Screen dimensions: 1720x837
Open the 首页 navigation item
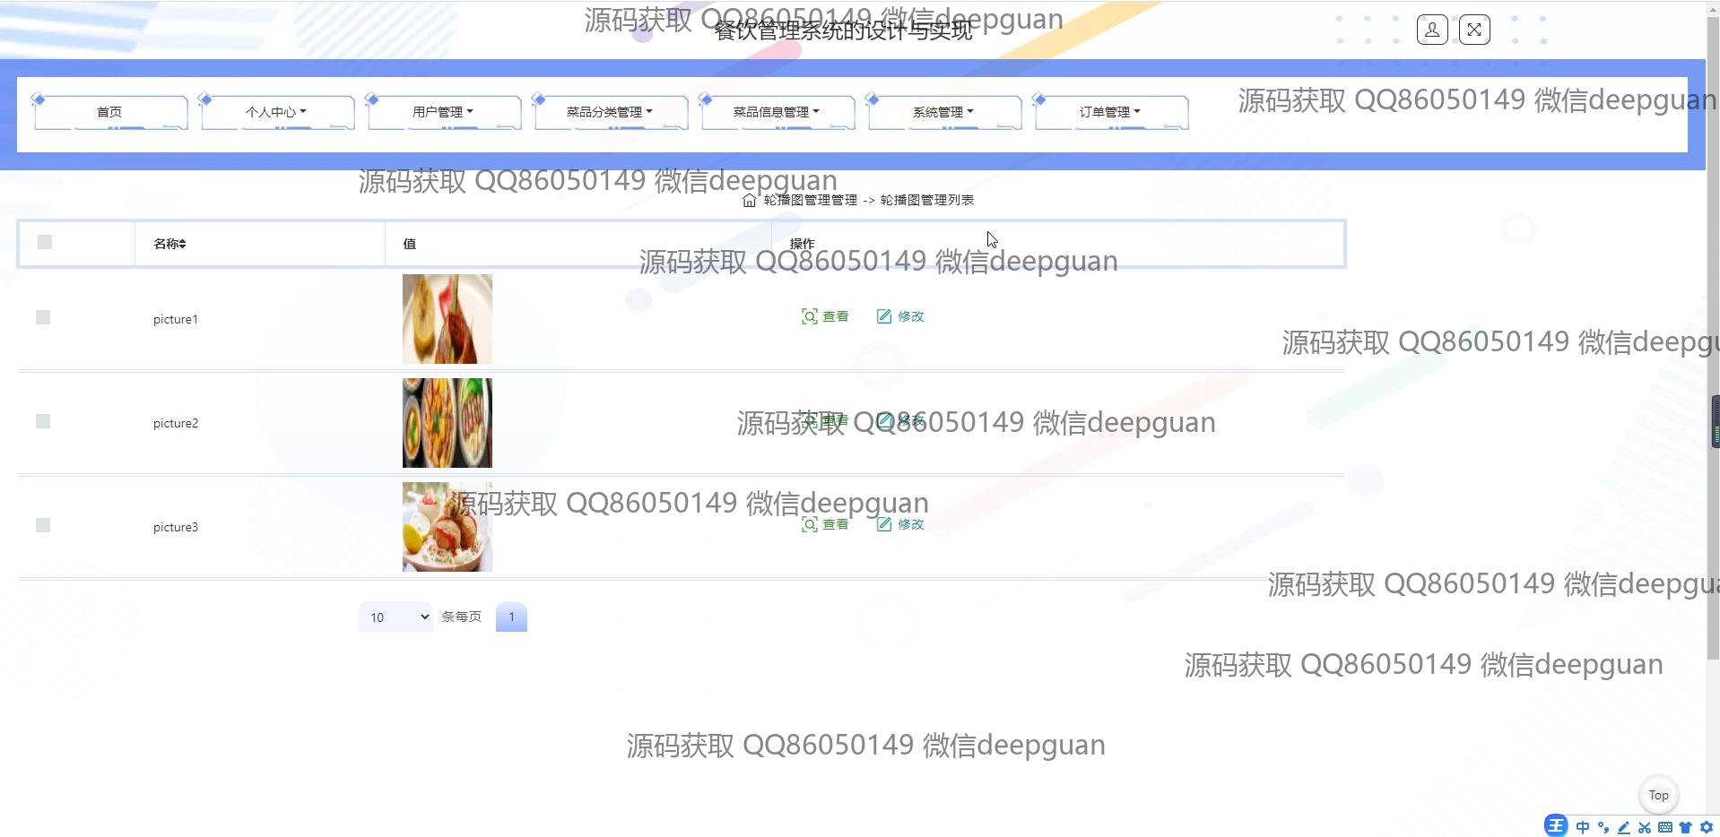point(109,112)
